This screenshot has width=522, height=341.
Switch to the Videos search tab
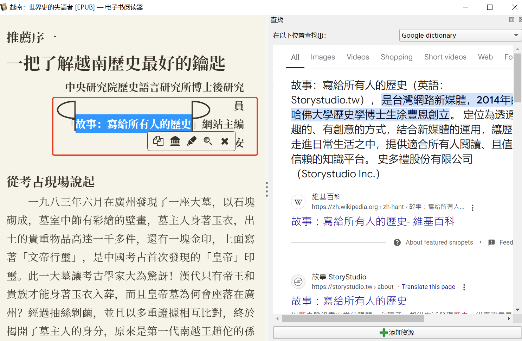pyautogui.click(x=358, y=57)
